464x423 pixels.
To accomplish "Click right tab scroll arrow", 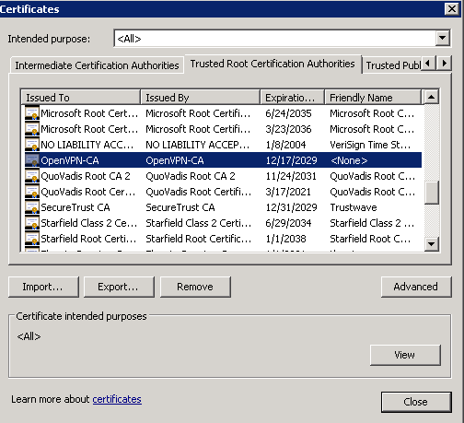I will click(x=444, y=64).
